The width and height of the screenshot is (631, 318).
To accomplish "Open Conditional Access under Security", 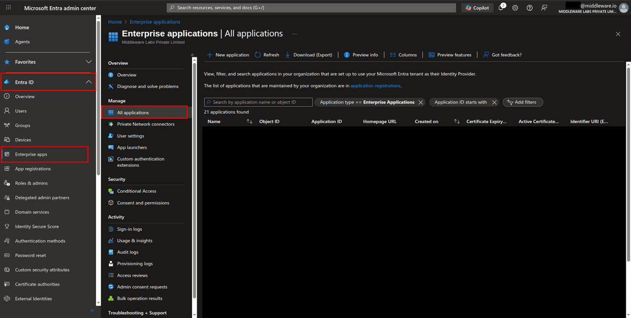I will coord(136,191).
